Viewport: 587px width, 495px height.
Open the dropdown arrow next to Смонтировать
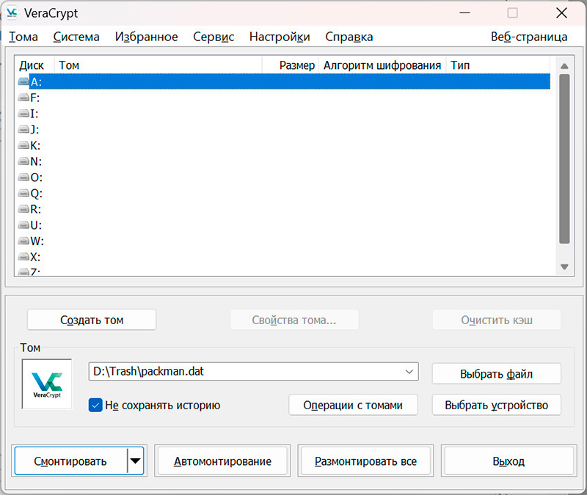click(x=136, y=461)
